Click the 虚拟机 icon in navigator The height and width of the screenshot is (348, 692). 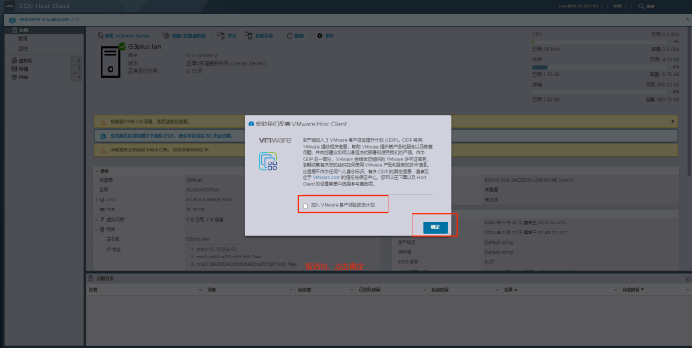(x=14, y=61)
